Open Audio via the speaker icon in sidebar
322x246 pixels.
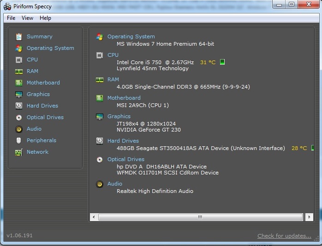(x=18, y=129)
